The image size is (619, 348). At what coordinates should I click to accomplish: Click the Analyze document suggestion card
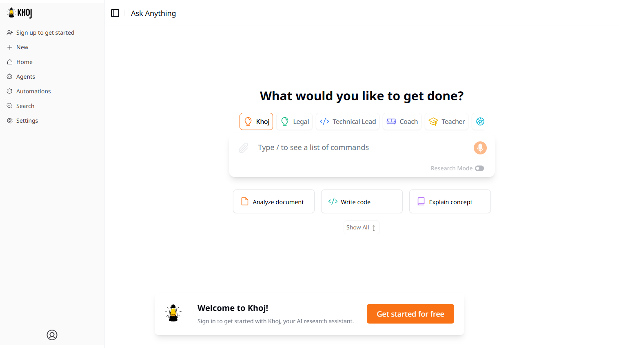[x=274, y=202]
